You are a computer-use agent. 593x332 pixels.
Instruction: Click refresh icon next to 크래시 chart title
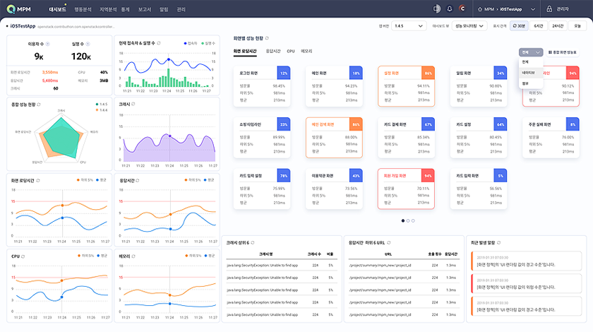[x=133, y=104]
